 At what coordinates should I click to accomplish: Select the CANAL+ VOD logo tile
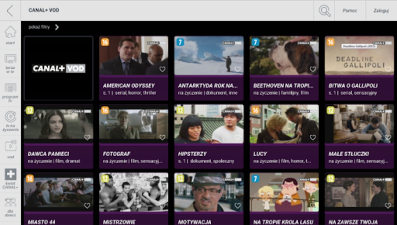pos(58,68)
